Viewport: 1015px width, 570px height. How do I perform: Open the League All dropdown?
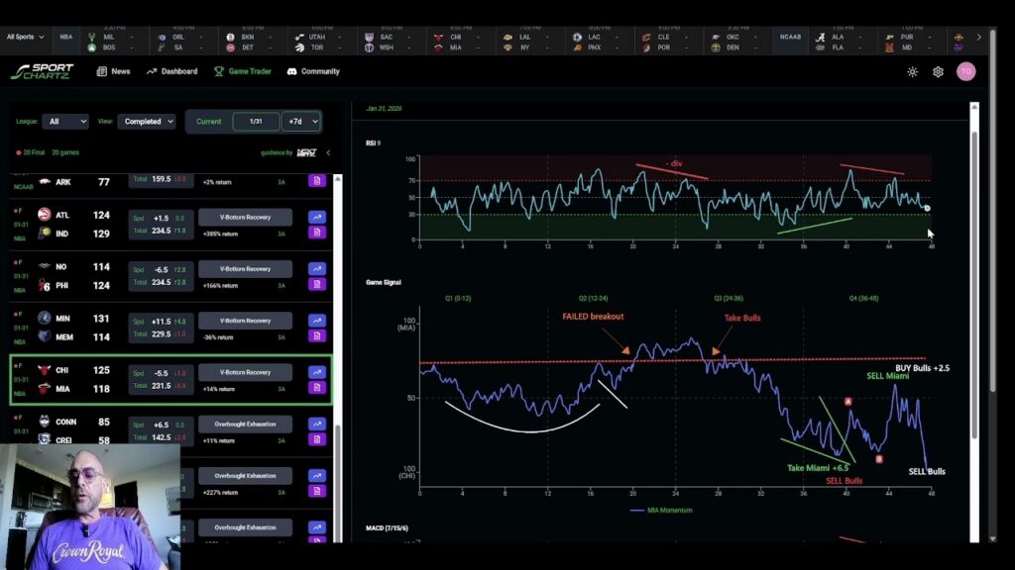[x=64, y=121]
